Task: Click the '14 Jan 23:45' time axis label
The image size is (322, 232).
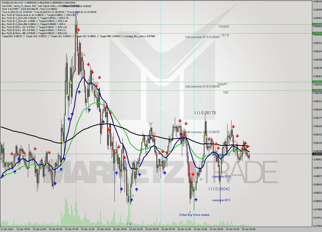Action: pos(136,229)
